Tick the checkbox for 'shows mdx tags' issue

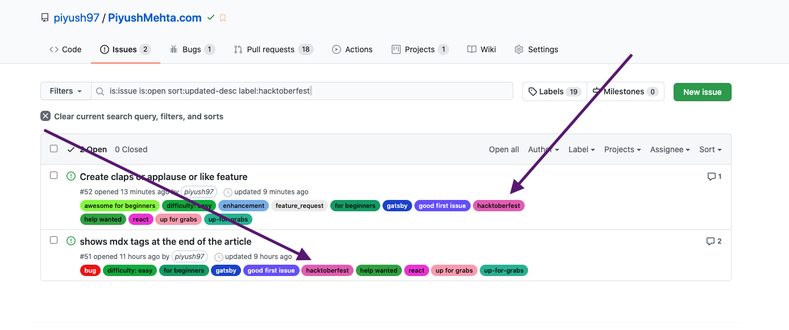point(54,240)
